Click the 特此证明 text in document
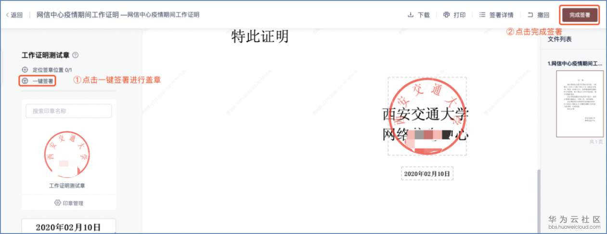The image size is (607, 234). point(260,36)
